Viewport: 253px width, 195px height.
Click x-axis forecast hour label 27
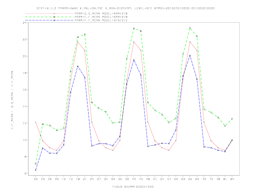click(x=99, y=179)
